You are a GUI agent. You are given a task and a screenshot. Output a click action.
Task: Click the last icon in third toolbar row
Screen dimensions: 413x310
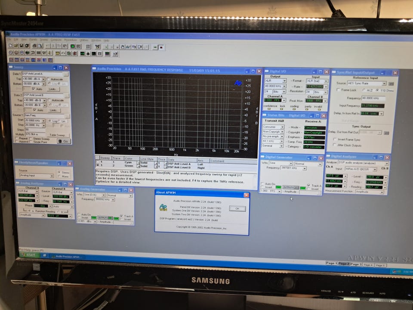(x=50, y=60)
